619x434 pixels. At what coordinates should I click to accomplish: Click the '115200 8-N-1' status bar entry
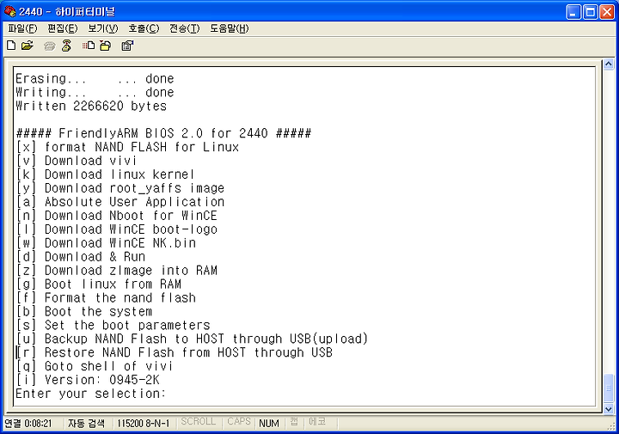(x=144, y=424)
